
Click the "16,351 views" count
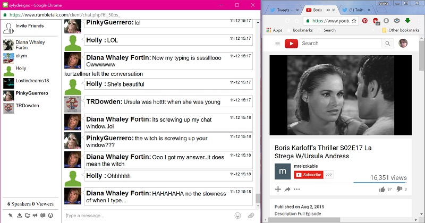pos(388,178)
